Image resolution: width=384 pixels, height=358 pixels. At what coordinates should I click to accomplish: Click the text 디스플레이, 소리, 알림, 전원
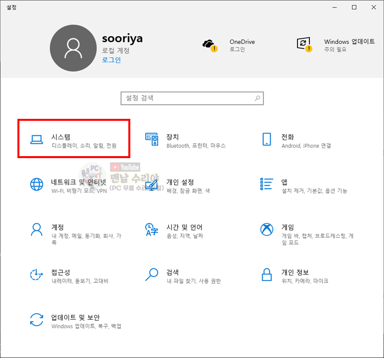84,146
